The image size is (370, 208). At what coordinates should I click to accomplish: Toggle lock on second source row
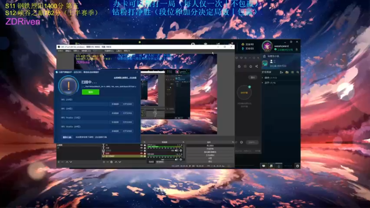[x=145, y=147]
